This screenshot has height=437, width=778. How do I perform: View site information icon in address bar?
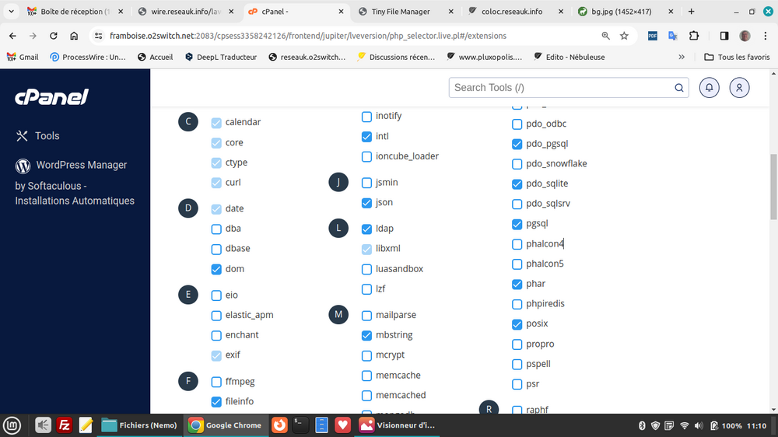click(98, 36)
